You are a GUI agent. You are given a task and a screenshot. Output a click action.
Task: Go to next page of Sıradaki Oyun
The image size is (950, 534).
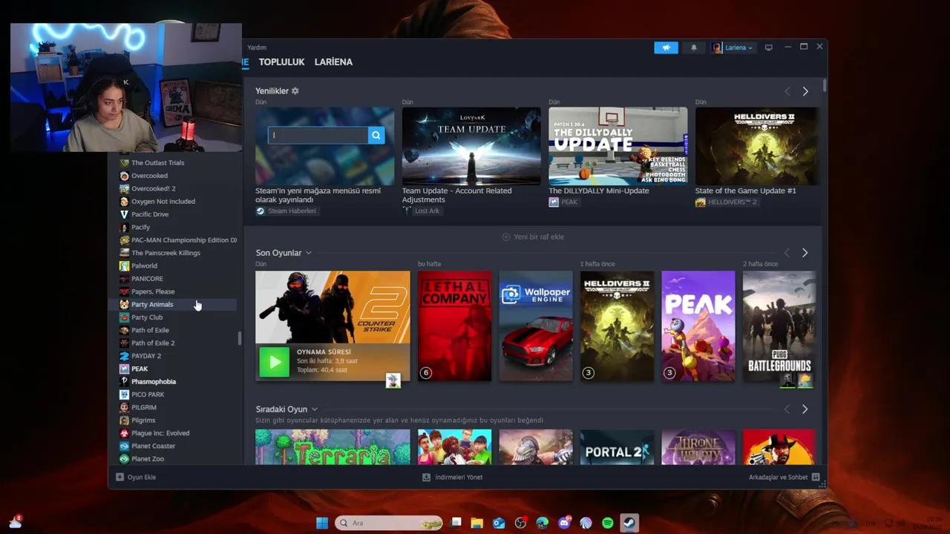pos(805,409)
